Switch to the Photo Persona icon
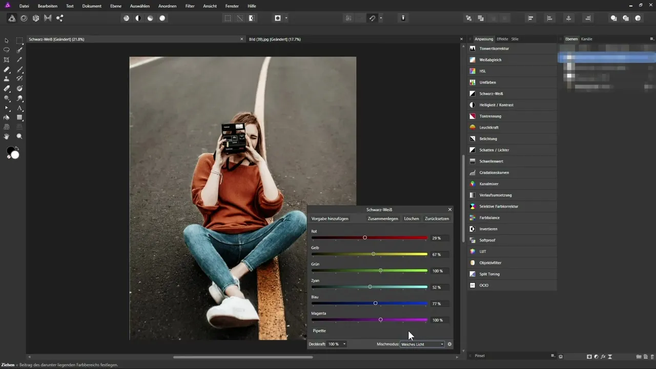The image size is (656, 369). coord(12,18)
